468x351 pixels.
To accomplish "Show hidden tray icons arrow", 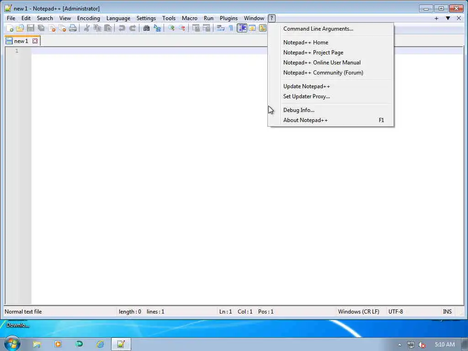I will 399,345.
